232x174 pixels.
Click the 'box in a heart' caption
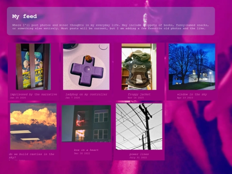pyautogui.click(x=86, y=150)
